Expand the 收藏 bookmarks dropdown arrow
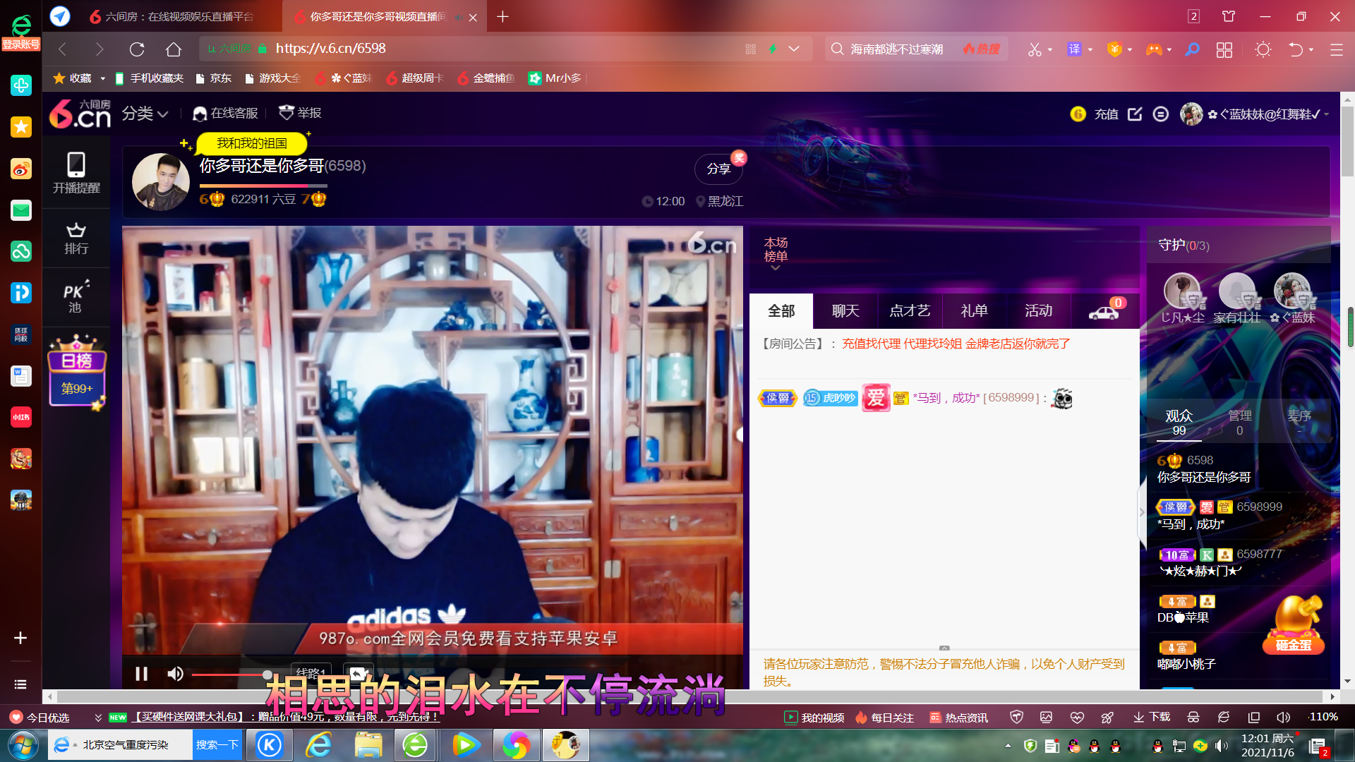 point(103,78)
